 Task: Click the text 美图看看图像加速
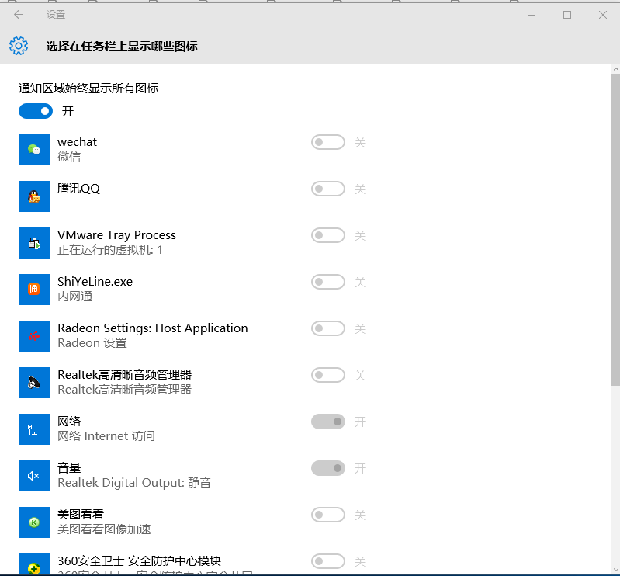104,529
